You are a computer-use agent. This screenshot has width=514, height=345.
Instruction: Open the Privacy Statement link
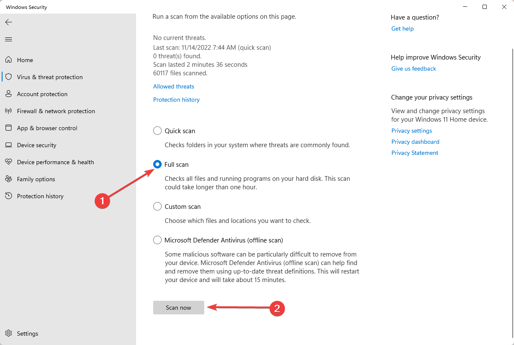coord(415,153)
